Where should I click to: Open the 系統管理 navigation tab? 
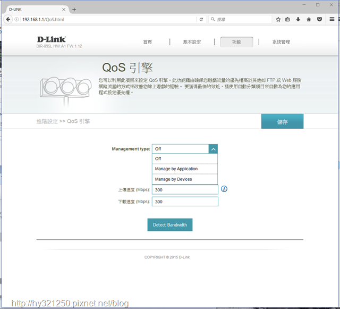point(281,42)
